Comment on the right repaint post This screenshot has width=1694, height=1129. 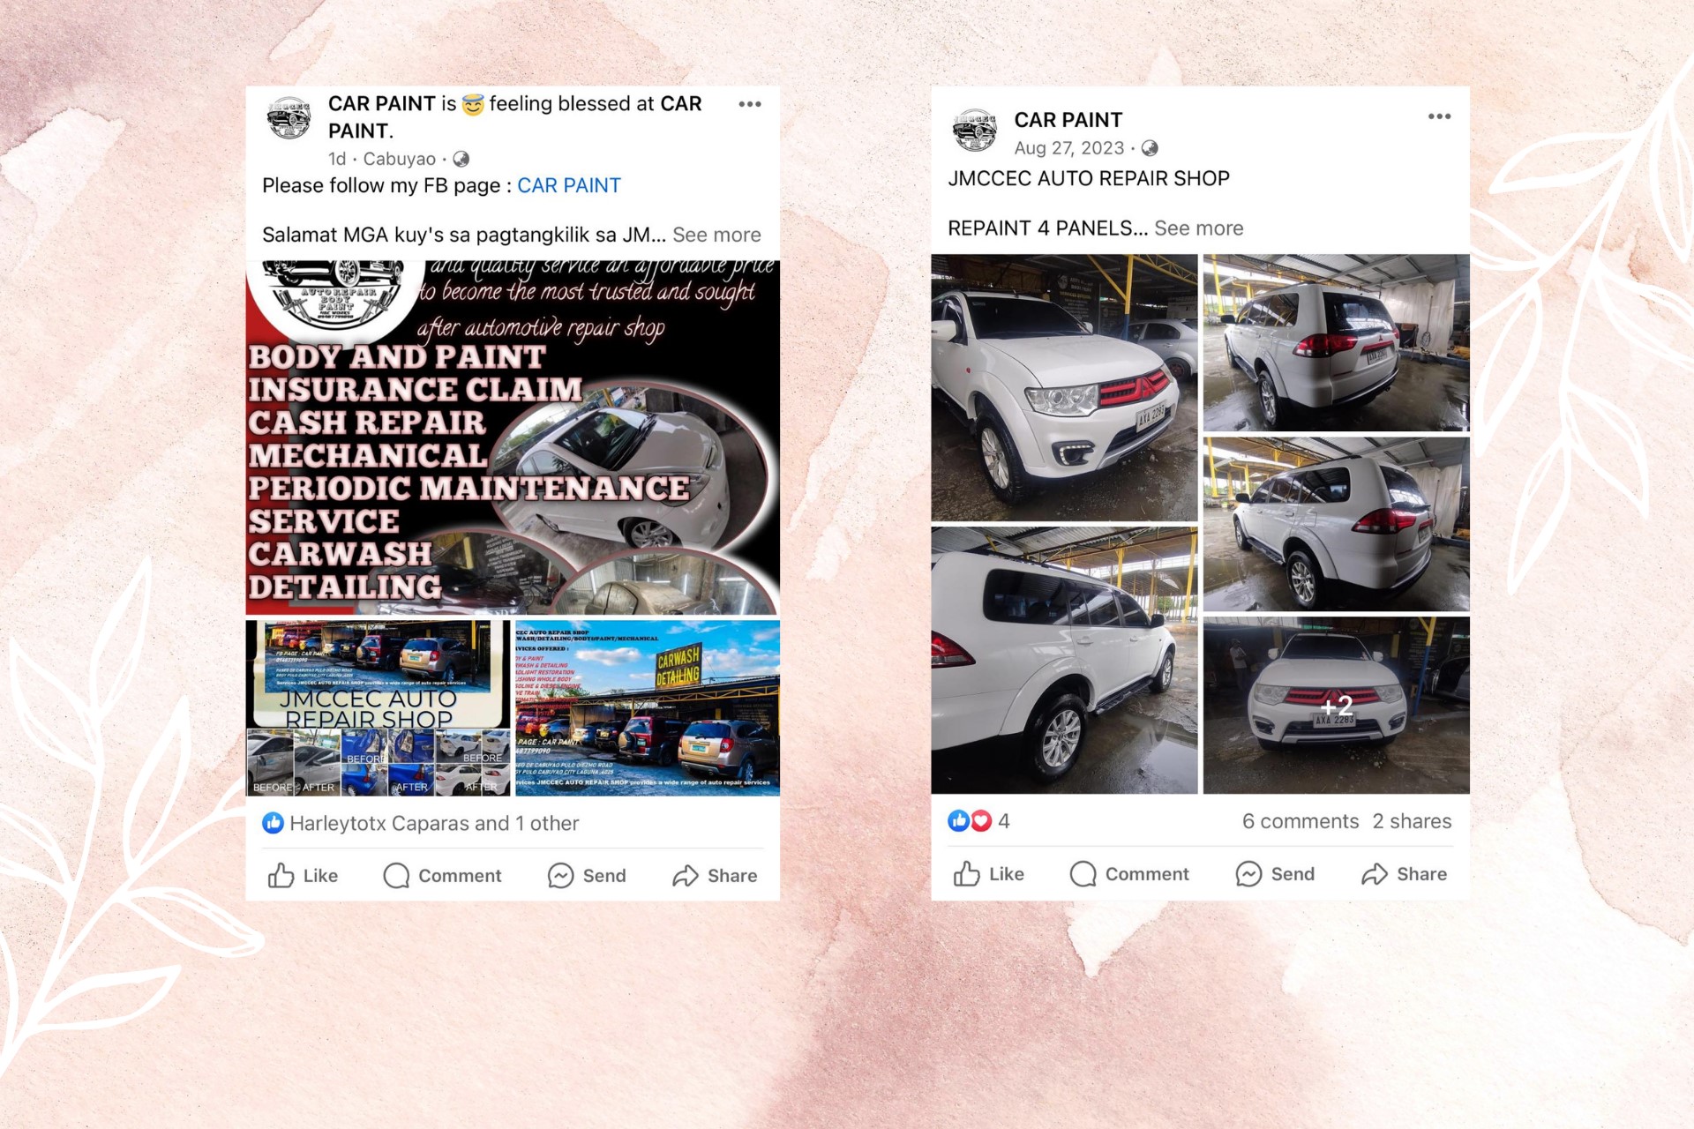point(1129,873)
